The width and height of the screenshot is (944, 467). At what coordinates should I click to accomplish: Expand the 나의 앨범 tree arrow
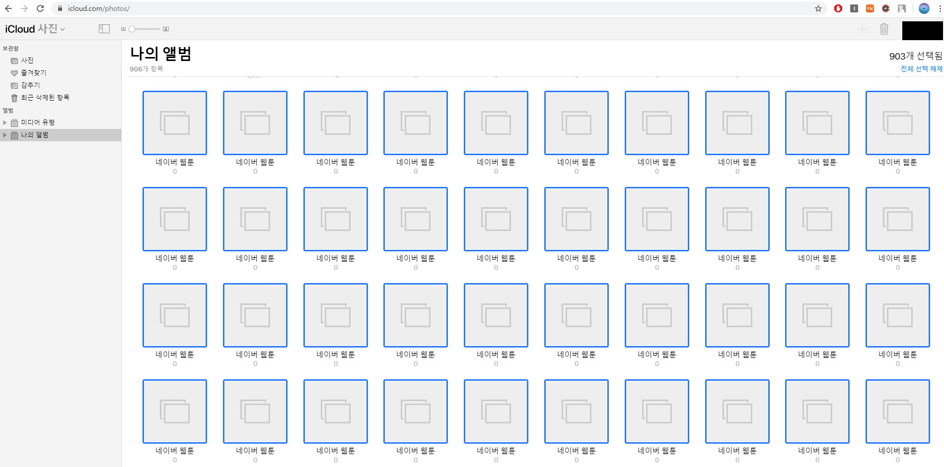(5, 135)
